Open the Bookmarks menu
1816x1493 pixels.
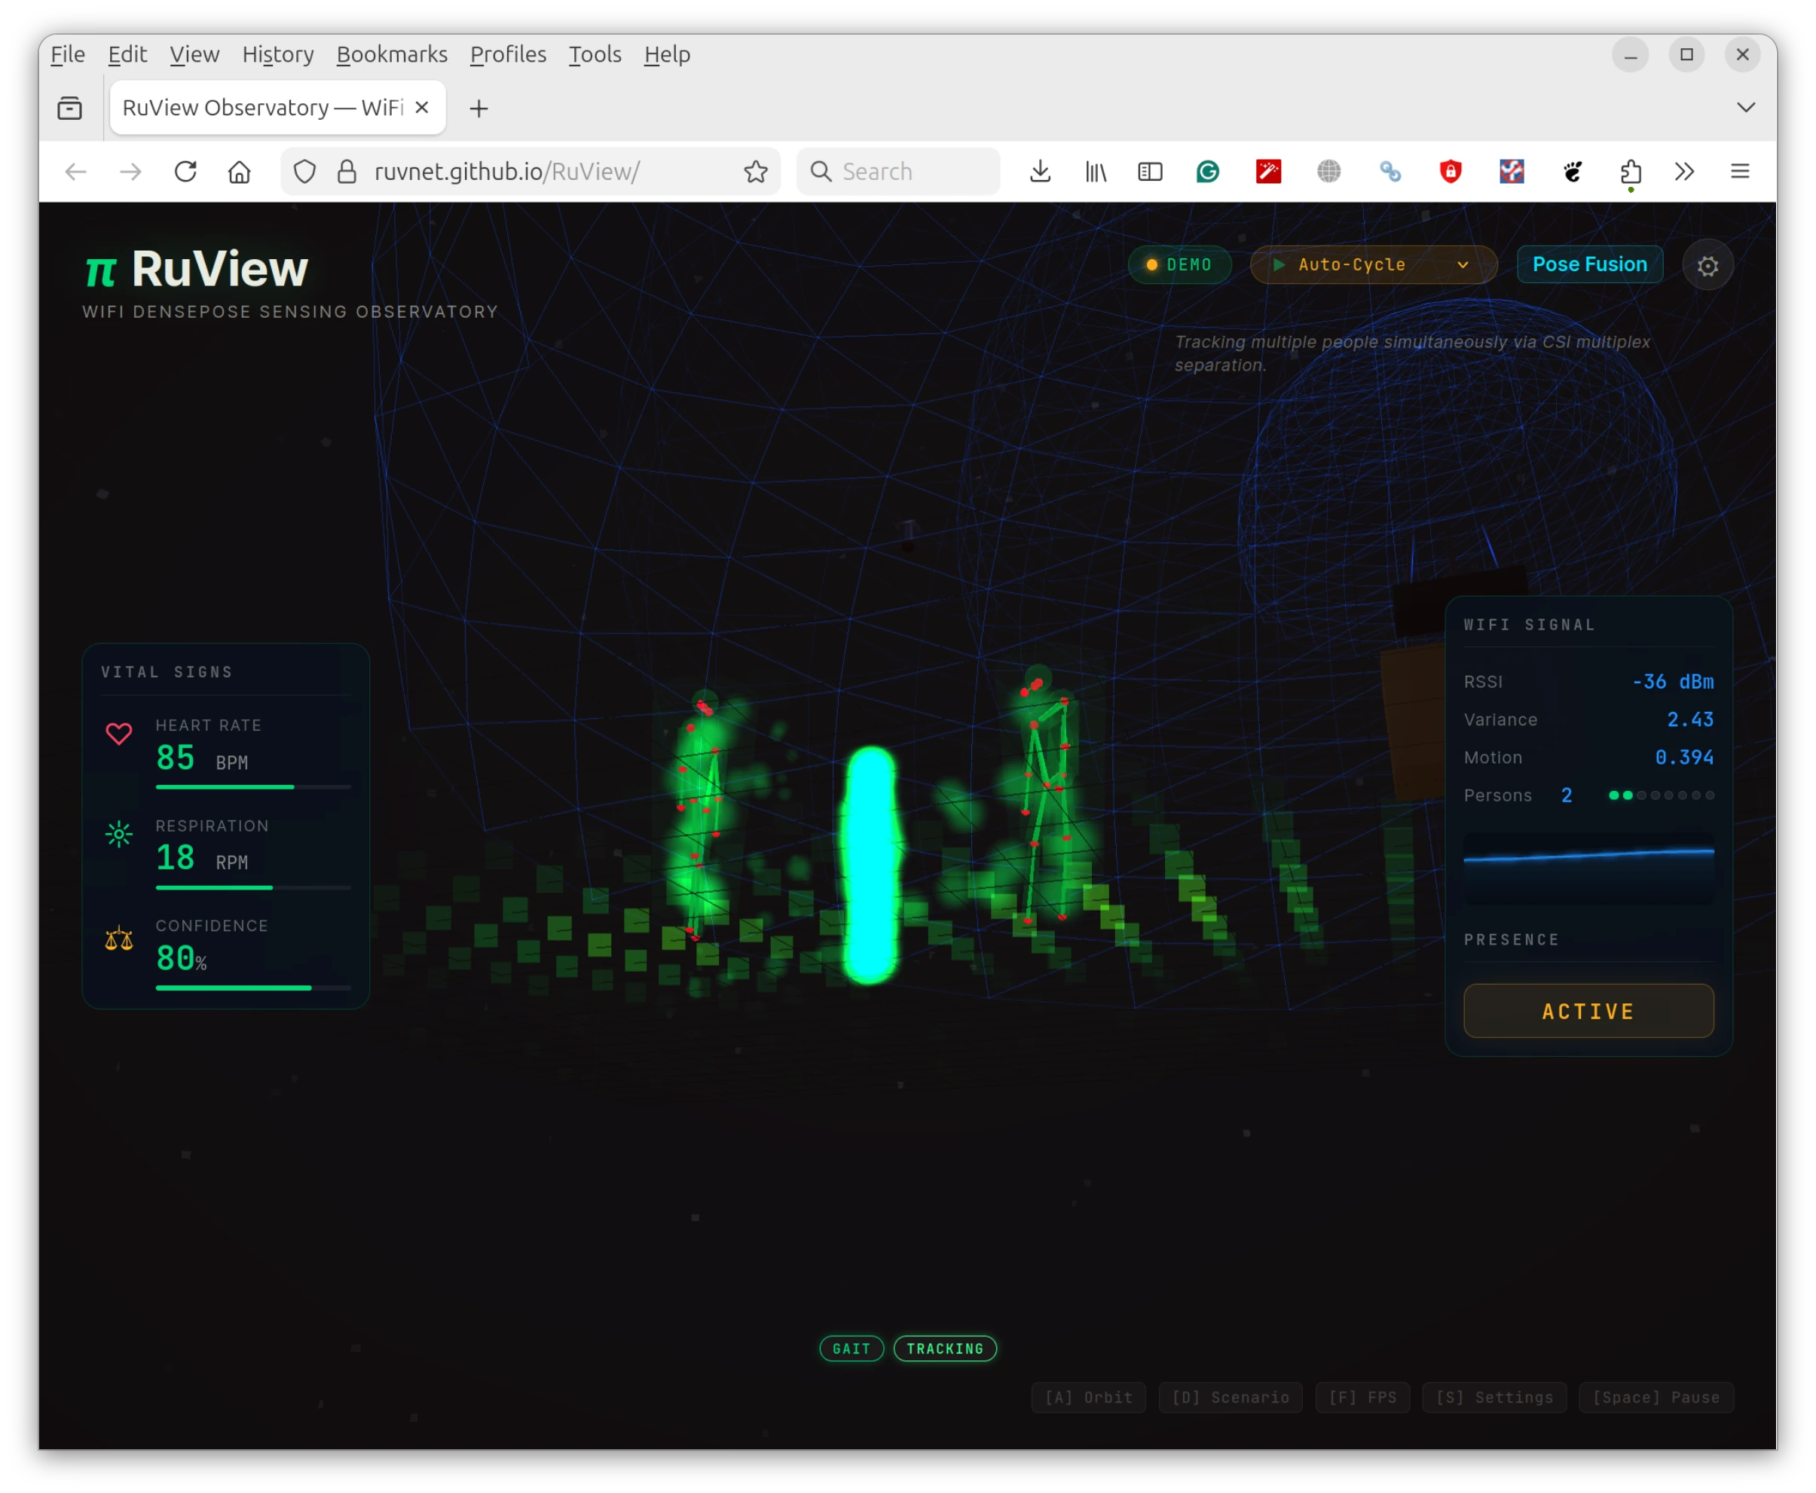point(391,55)
